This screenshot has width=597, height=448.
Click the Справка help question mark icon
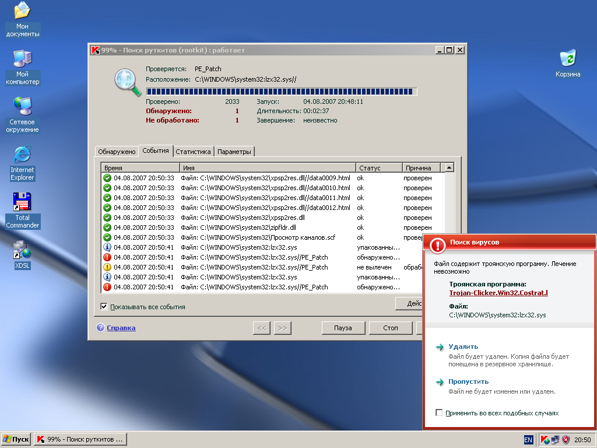point(100,328)
